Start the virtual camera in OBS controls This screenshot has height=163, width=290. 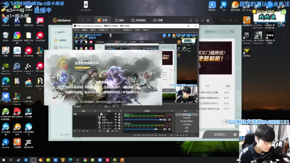coord(186,121)
